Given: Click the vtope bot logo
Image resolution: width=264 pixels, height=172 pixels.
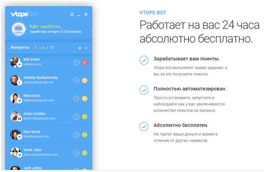Looking at the screenshot, I should (24, 14).
